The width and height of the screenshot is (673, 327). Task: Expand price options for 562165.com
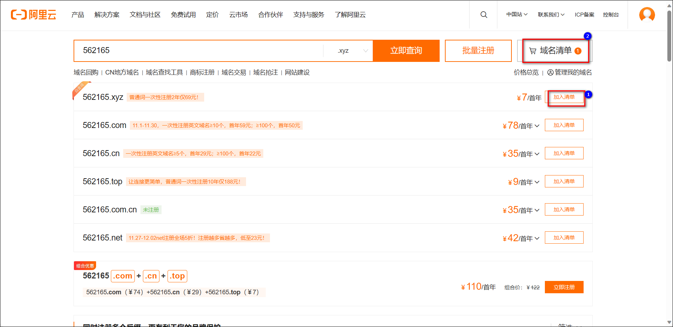(x=537, y=126)
